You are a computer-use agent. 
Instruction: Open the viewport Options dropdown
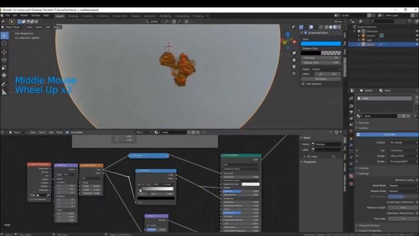point(339,22)
